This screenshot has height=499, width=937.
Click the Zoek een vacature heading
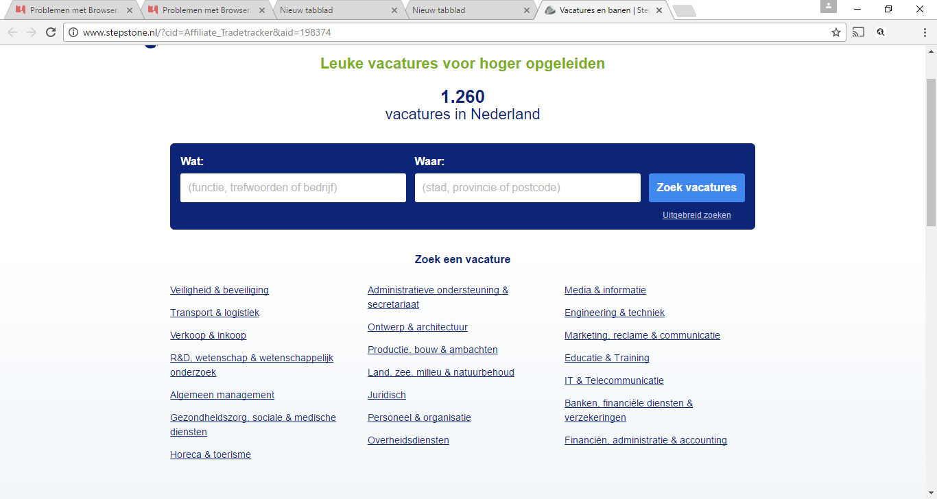pyautogui.click(x=462, y=259)
